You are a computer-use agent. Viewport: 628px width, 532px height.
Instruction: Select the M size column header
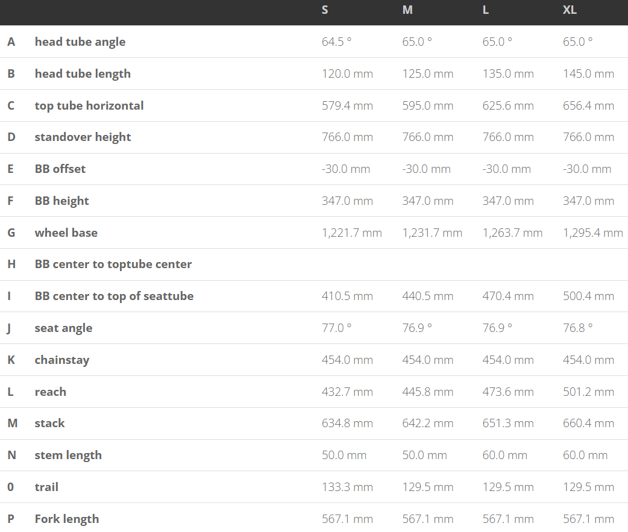point(407,10)
